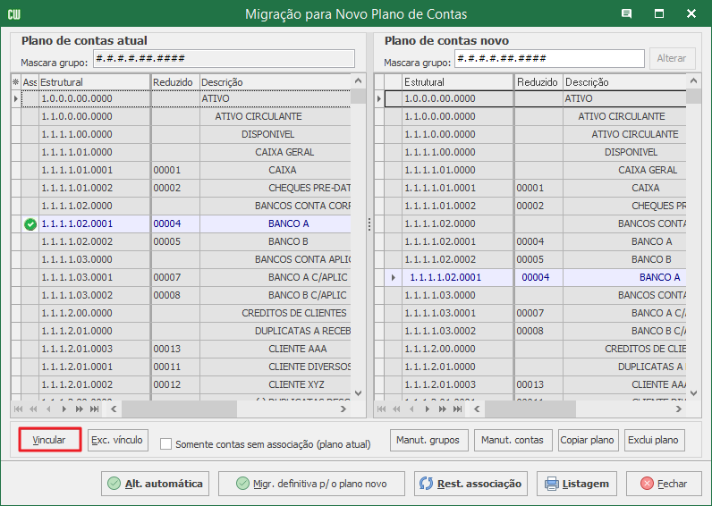Click the splitter handle between both grids
Image resolution: width=712 pixels, height=506 pixels.
pos(369,224)
